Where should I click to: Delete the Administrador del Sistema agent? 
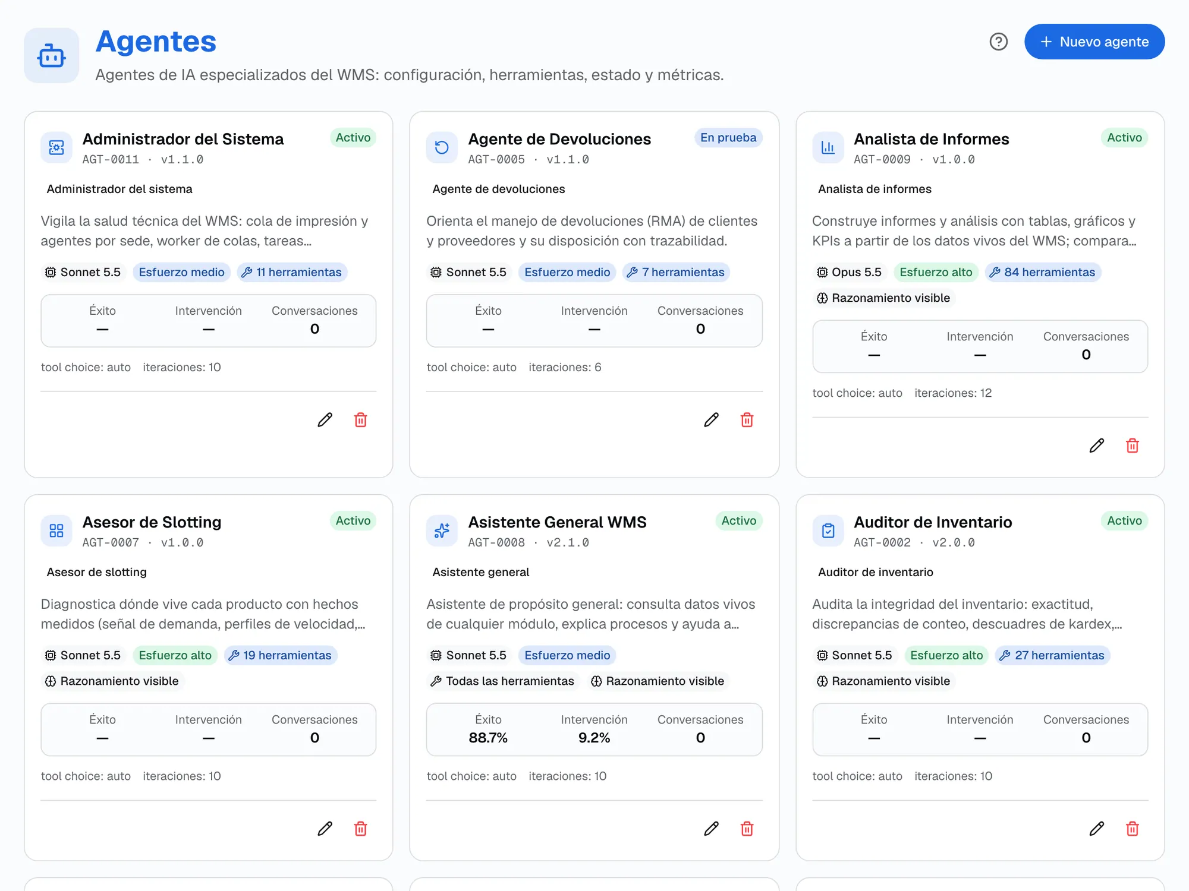click(360, 420)
